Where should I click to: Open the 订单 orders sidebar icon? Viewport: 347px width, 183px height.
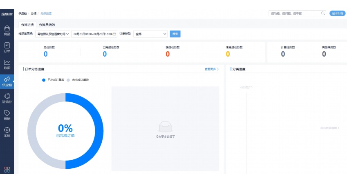(7, 47)
